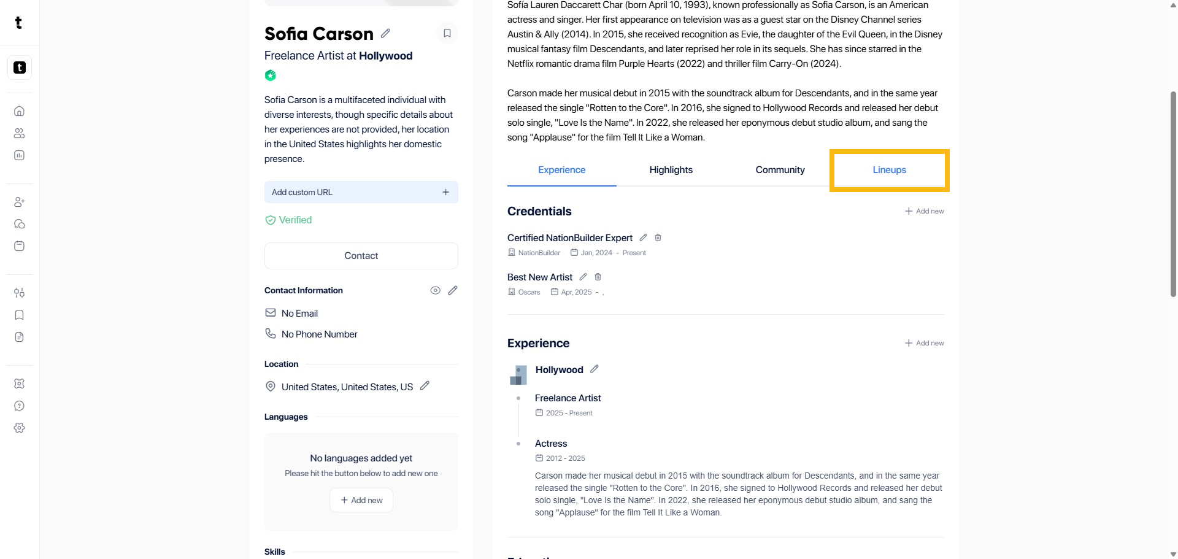The width and height of the screenshot is (1178, 559).
Task: Edit the United States location entry
Action: (x=425, y=386)
